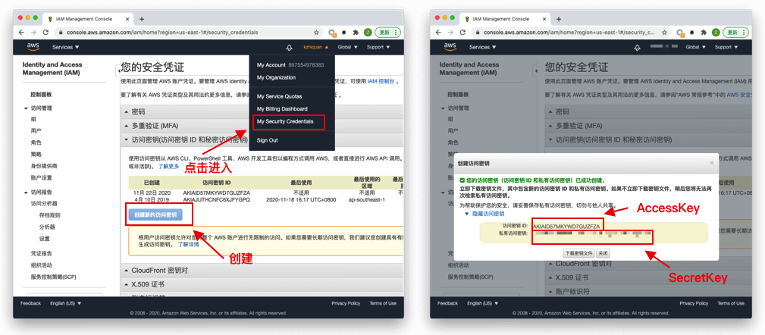Open English (US) language dropdown, right window
Screen dimensions: 765x335
tap(482, 303)
